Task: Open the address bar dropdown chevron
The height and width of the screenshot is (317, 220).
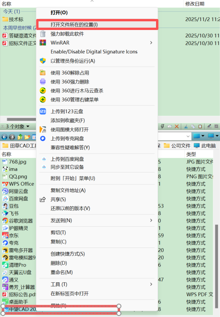Action: coord(188,136)
